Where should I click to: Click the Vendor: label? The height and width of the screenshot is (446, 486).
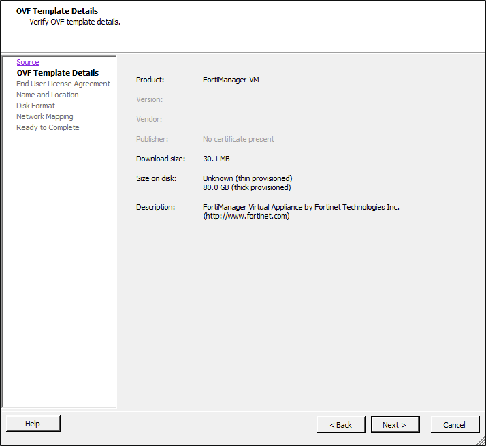(149, 119)
